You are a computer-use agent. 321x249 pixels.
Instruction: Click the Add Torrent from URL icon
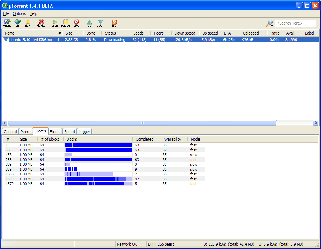(x=18, y=23)
